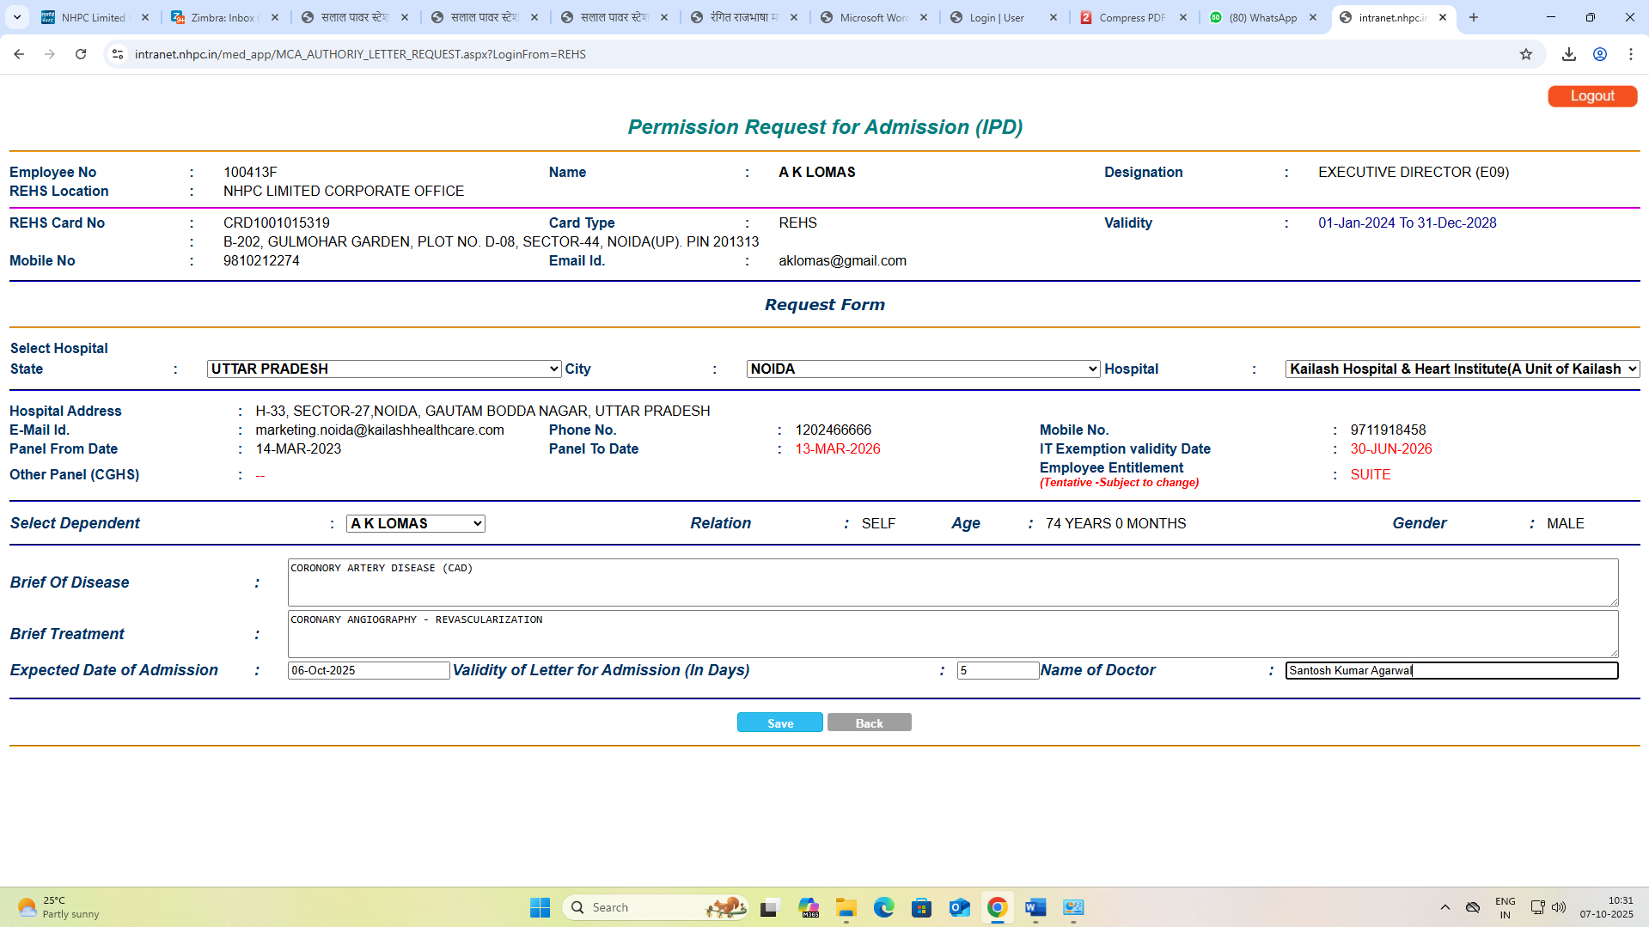Expand the State dropdown showing UTTAR PRADESH
This screenshot has height=927, width=1649.
pyautogui.click(x=383, y=369)
